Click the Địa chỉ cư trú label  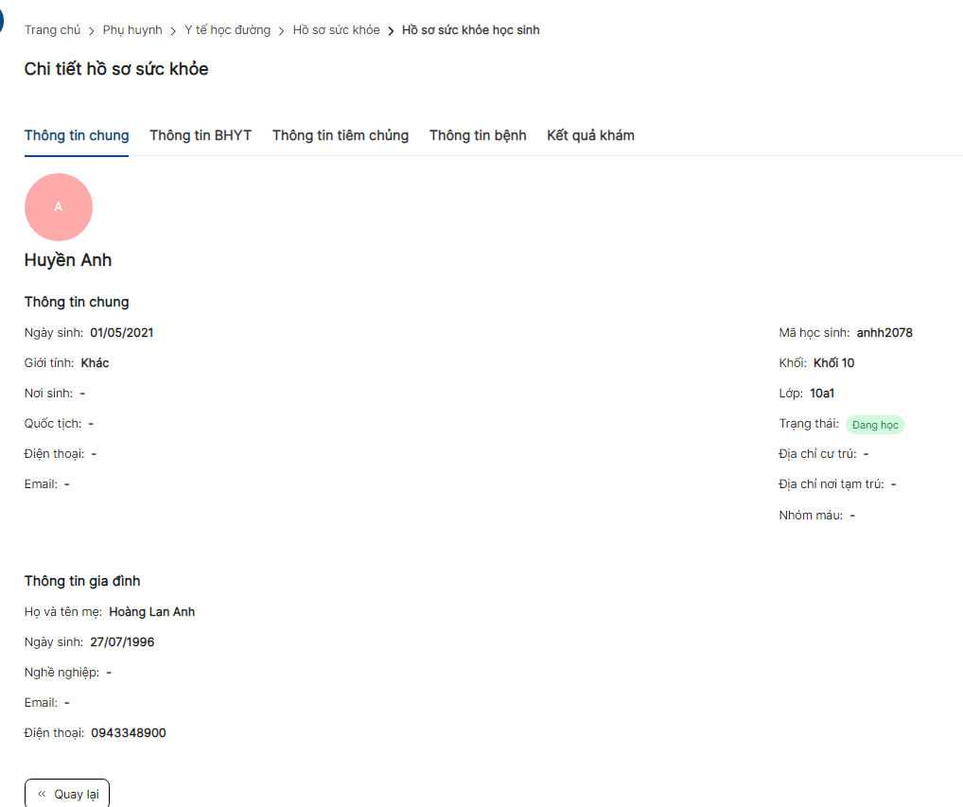tap(817, 454)
